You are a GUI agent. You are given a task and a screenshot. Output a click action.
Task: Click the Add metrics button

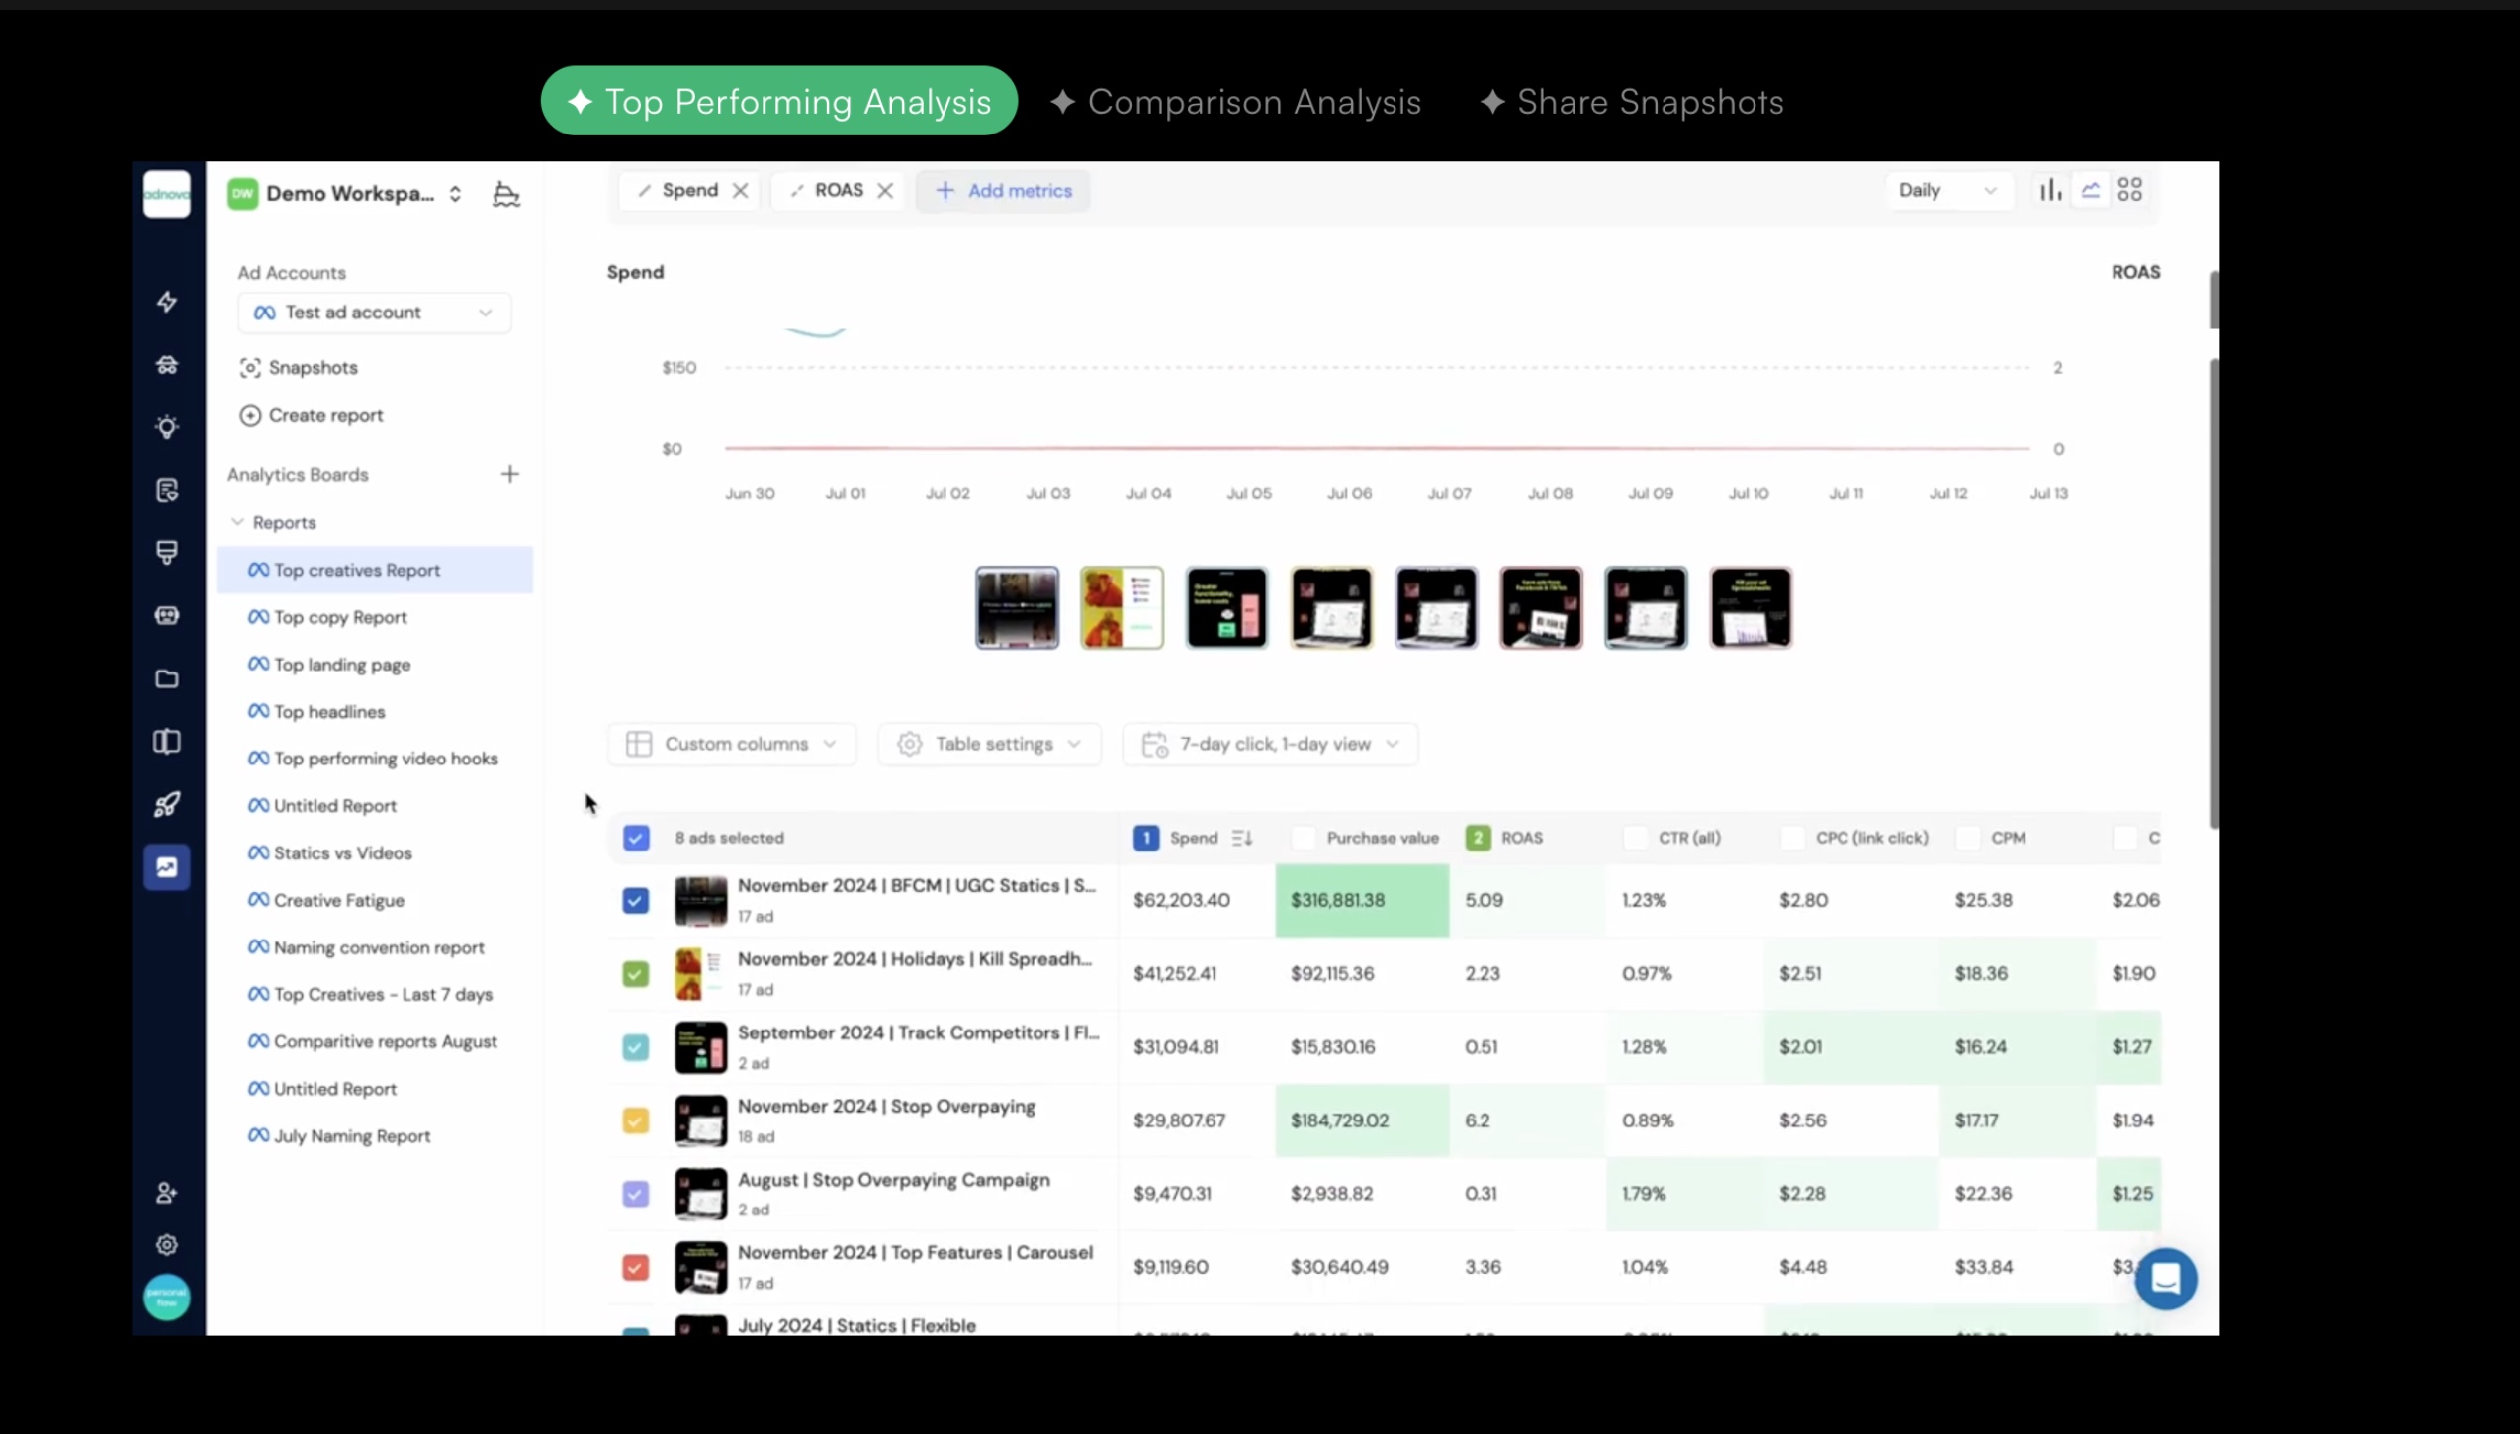[1003, 190]
